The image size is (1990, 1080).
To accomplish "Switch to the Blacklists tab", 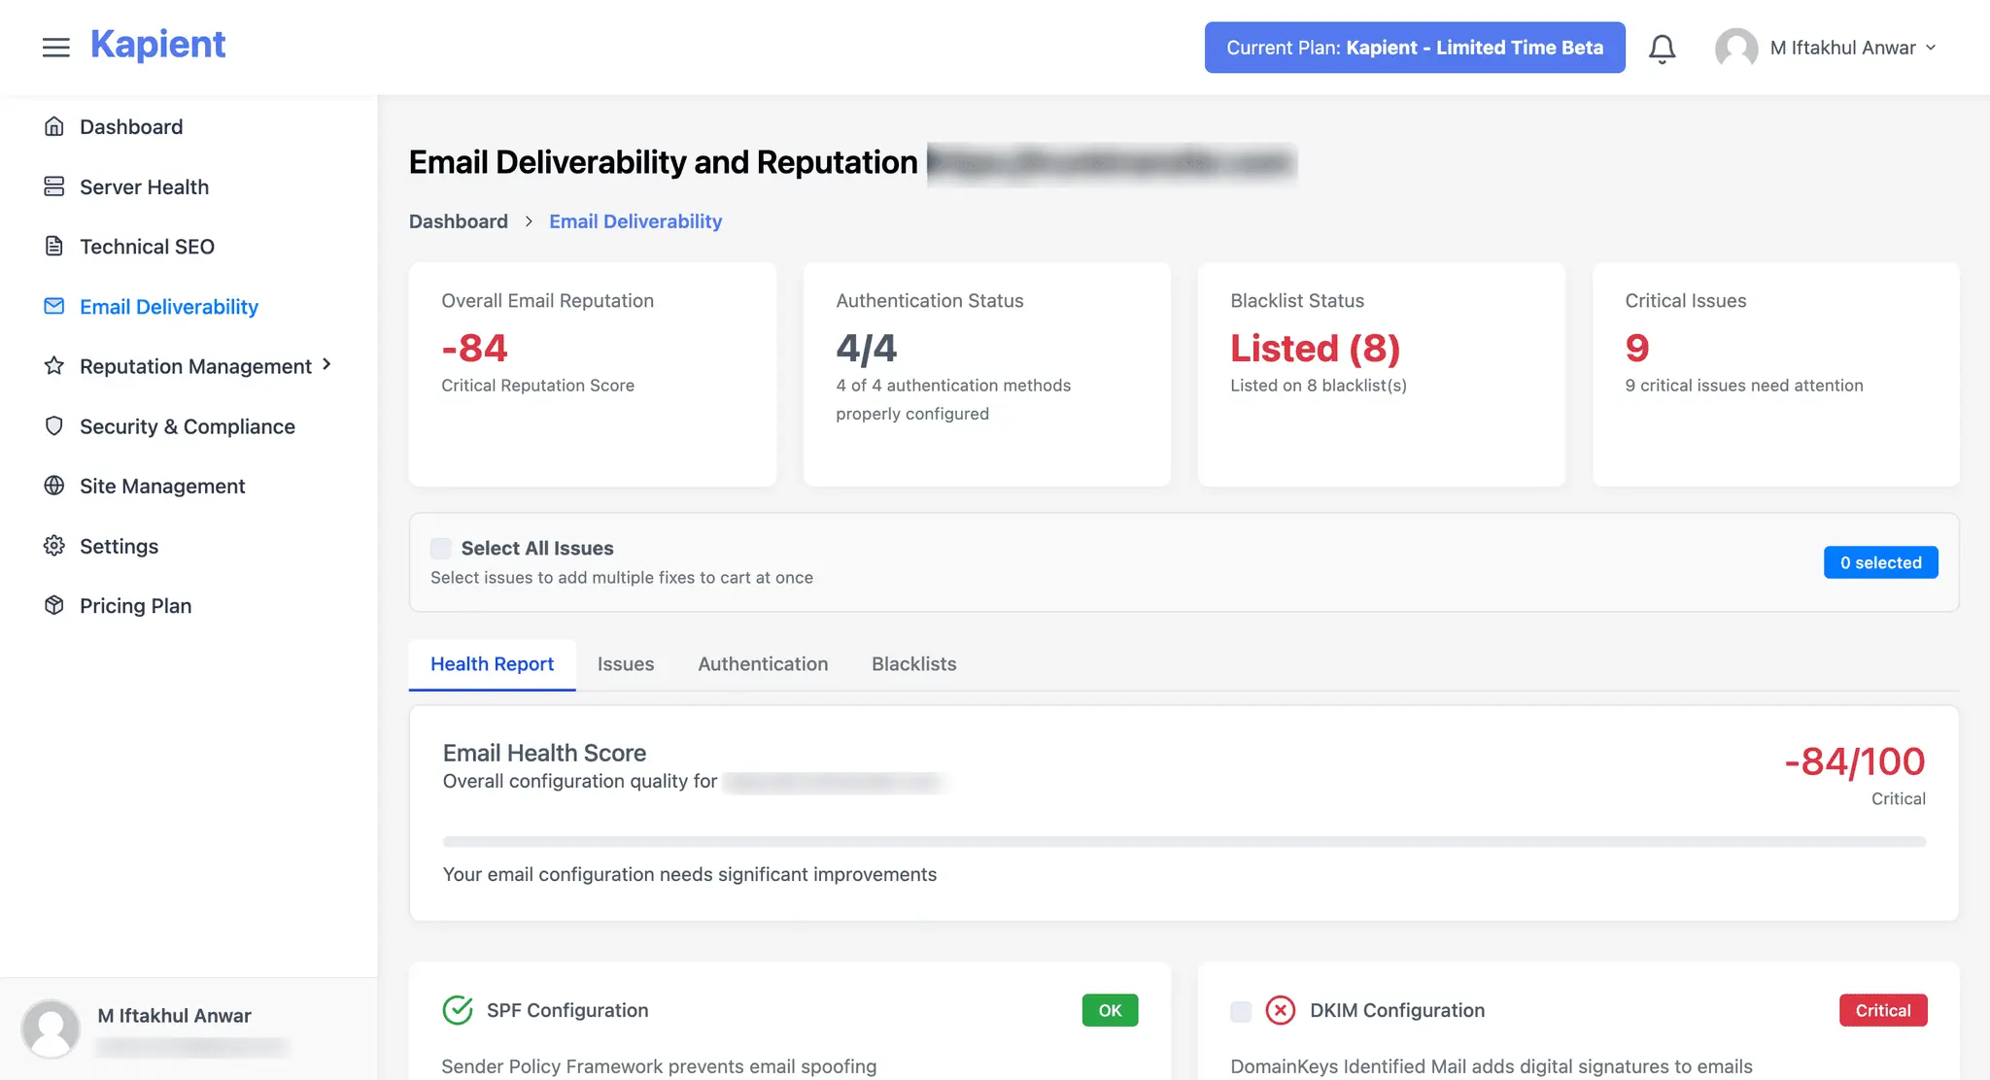I will (913, 664).
